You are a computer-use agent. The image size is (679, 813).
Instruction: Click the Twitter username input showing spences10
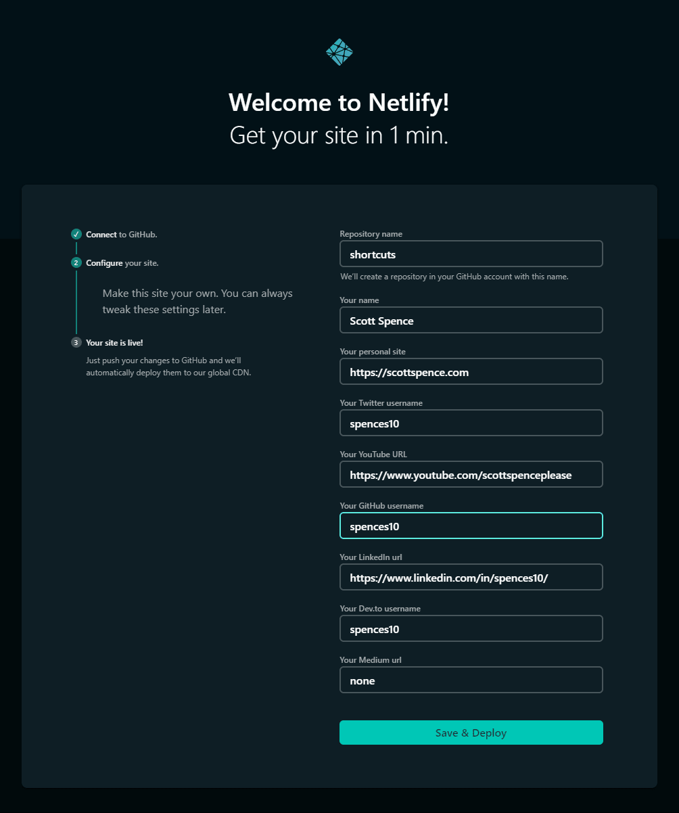click(471, 423)
